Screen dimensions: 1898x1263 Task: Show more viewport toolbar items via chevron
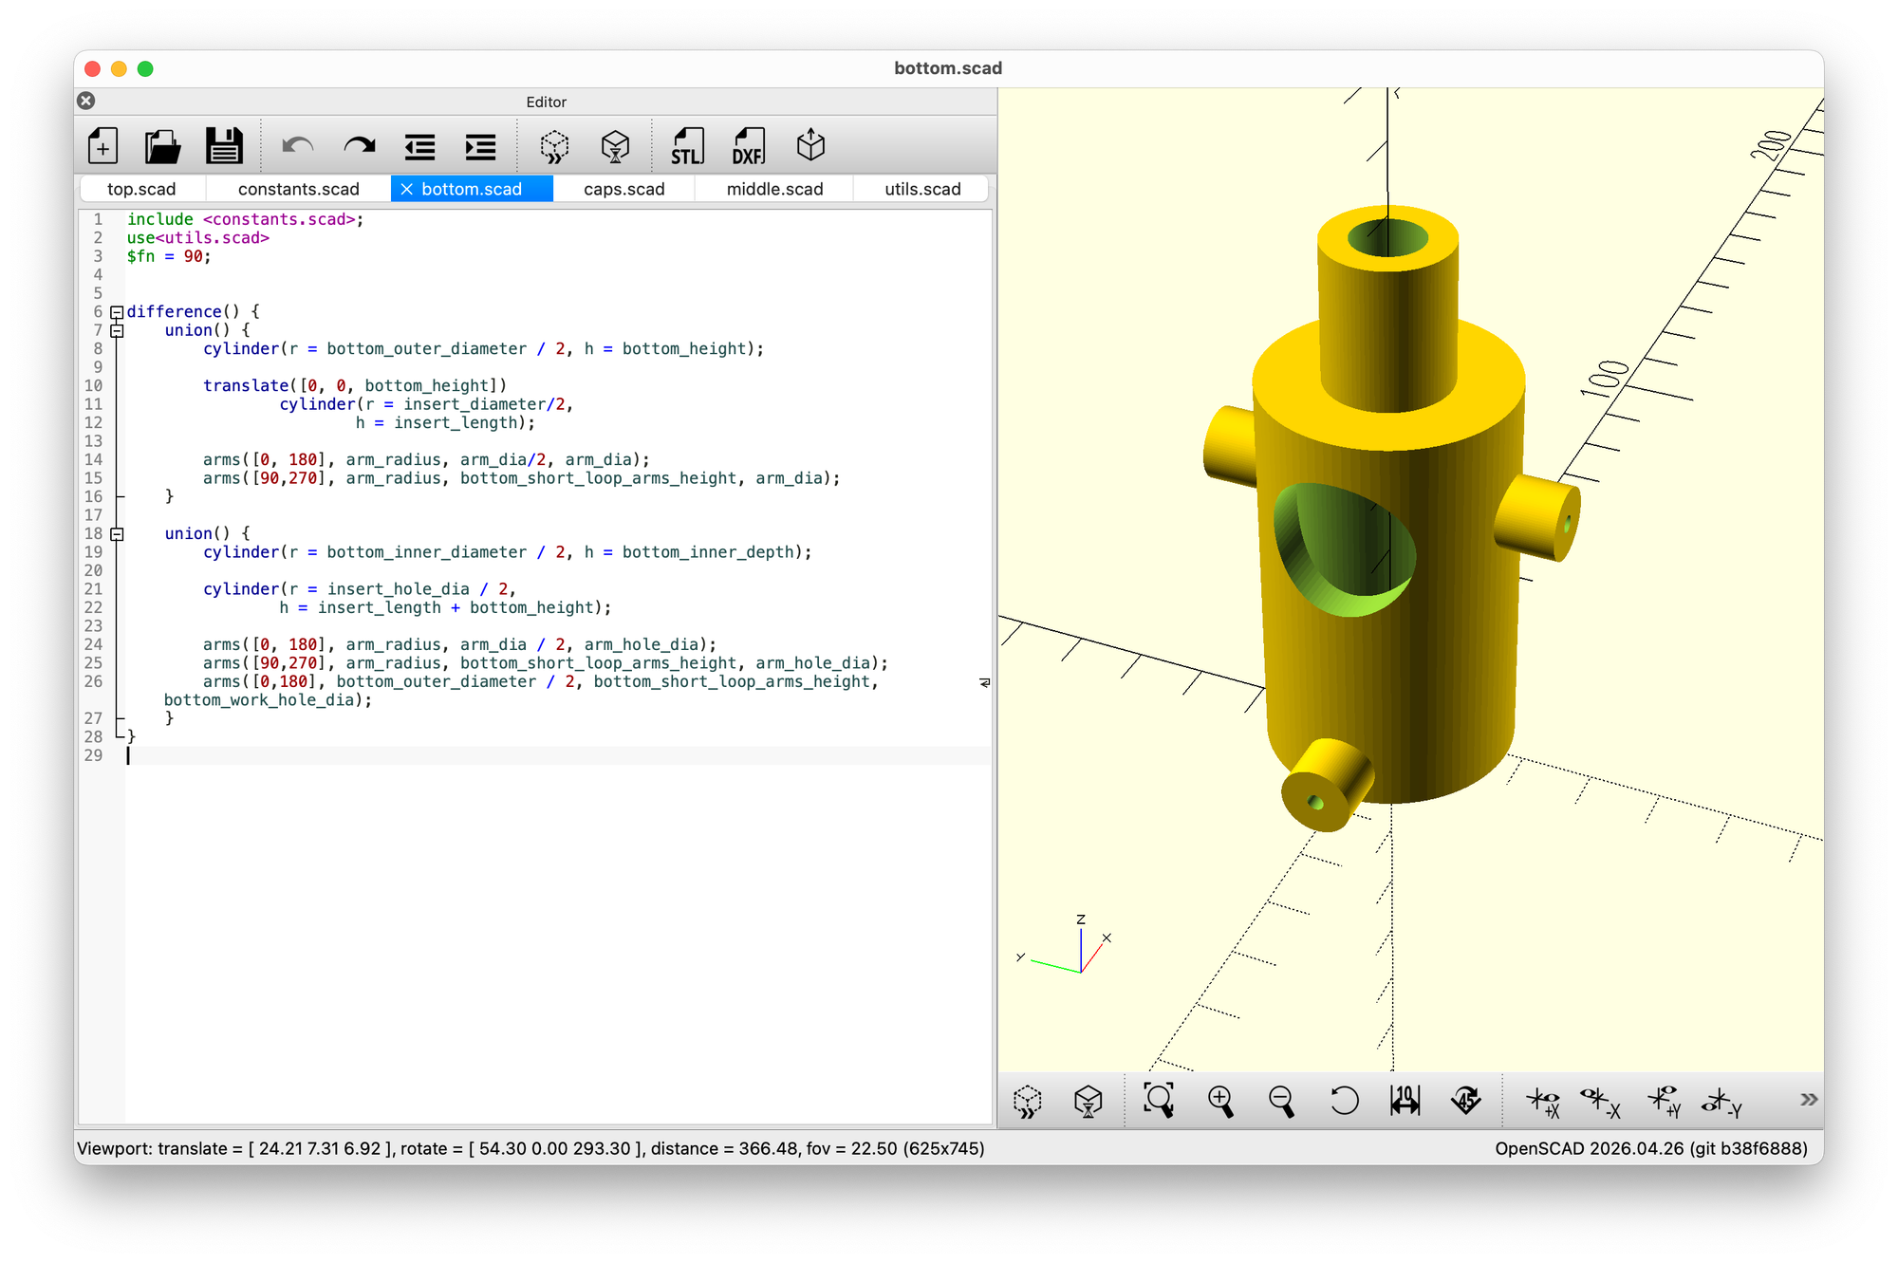point(1809,1100)
